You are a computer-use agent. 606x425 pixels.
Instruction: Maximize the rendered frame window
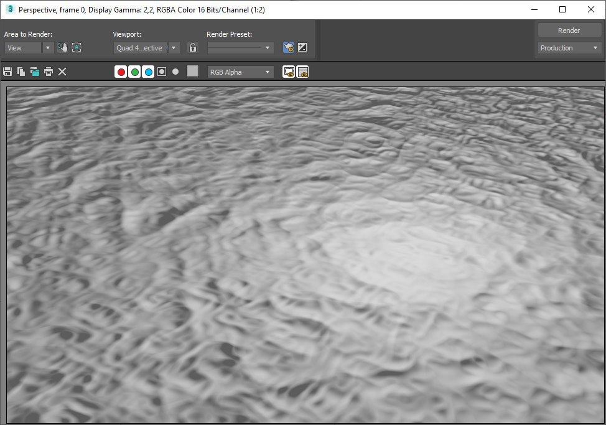coord(562,9)
